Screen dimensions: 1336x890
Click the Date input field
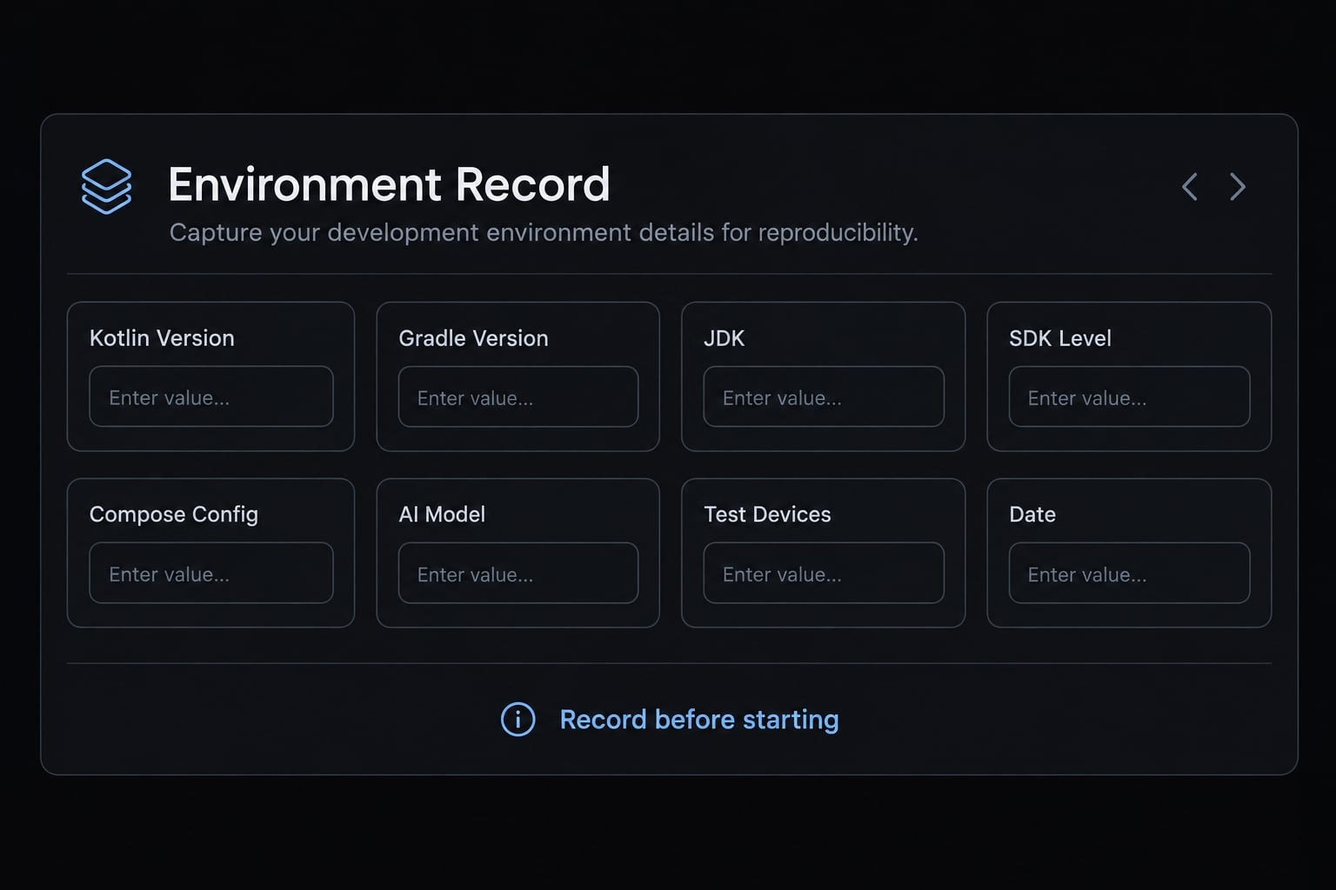1129,573
